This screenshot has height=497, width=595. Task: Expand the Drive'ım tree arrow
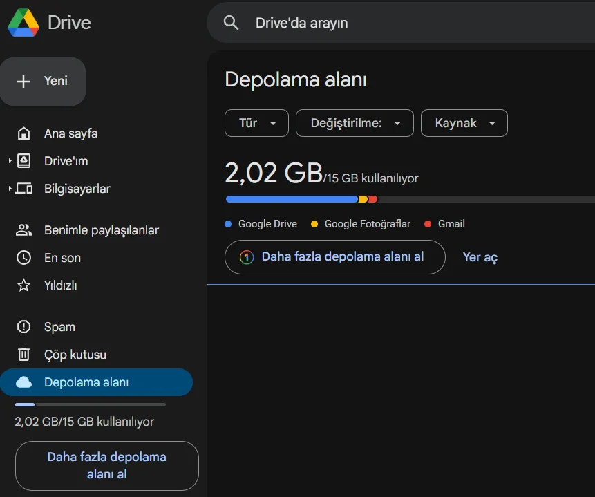(x=10, y=161)
